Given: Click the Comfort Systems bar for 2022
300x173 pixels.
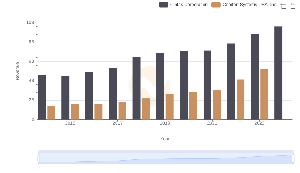Looking at the screenshot, I should 240,99.
